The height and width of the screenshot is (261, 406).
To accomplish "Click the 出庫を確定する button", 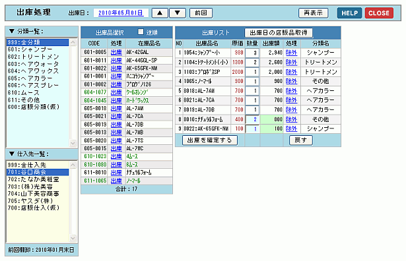I will [210, 140].
